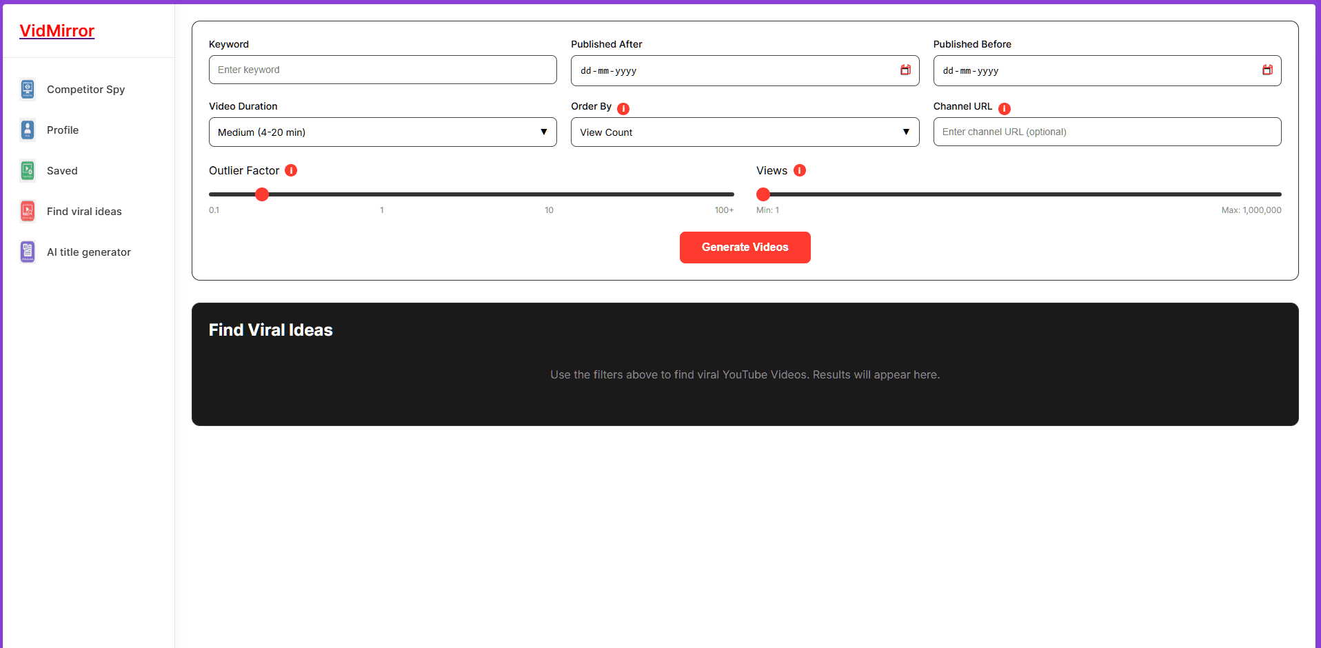Image resolution: width=1321 pixels, height=648 pixels.
Task: Click the Saved items sidebar icon
Action: (27, 170)
